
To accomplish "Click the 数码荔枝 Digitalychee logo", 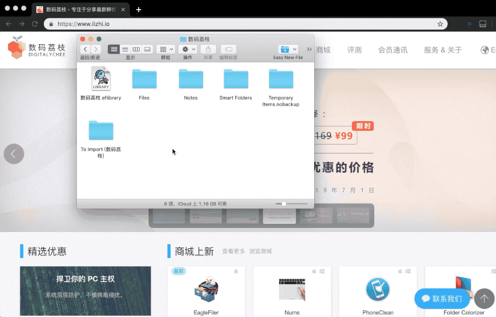I will tap(37, 48).
